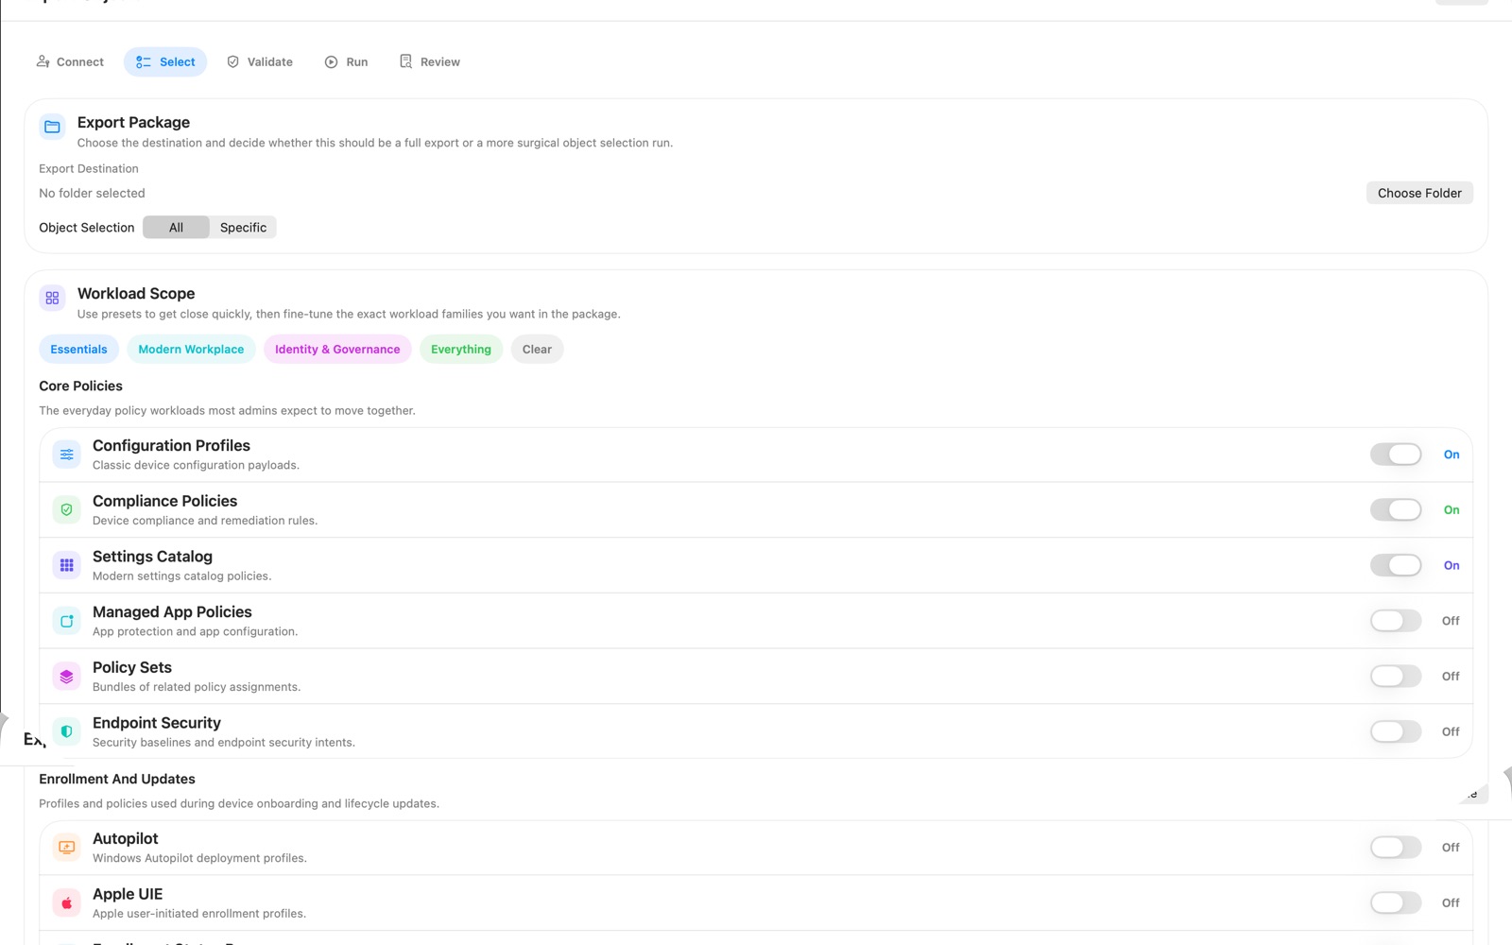Clear the workload scope presets
Screen dimensions: 1512x945
pyautogui.click(x=537, y=349)
